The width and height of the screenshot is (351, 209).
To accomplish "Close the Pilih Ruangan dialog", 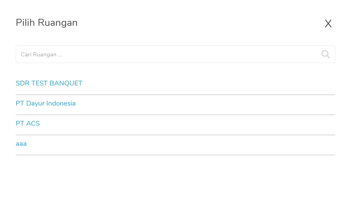I will click(x=328, y=23).
